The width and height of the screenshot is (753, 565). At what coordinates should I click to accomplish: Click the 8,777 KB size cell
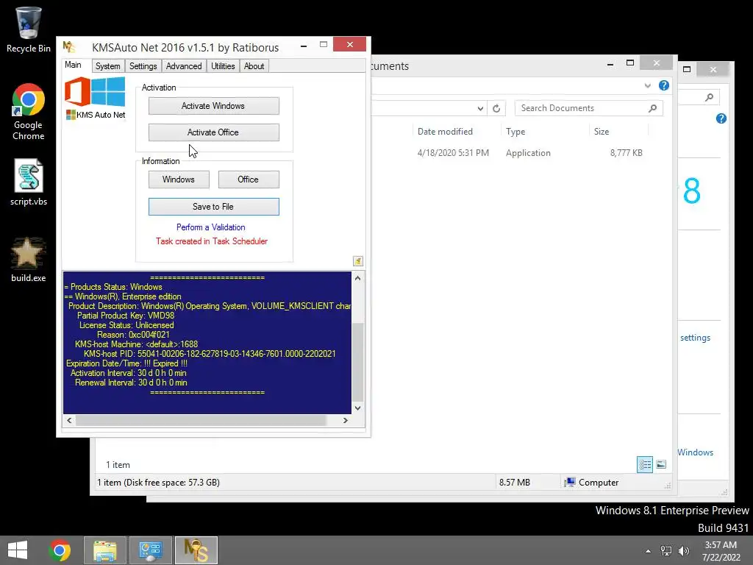click(626, 153)
